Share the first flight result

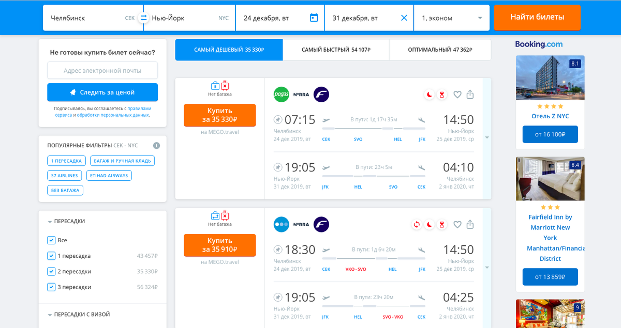(x=470, y=95)
